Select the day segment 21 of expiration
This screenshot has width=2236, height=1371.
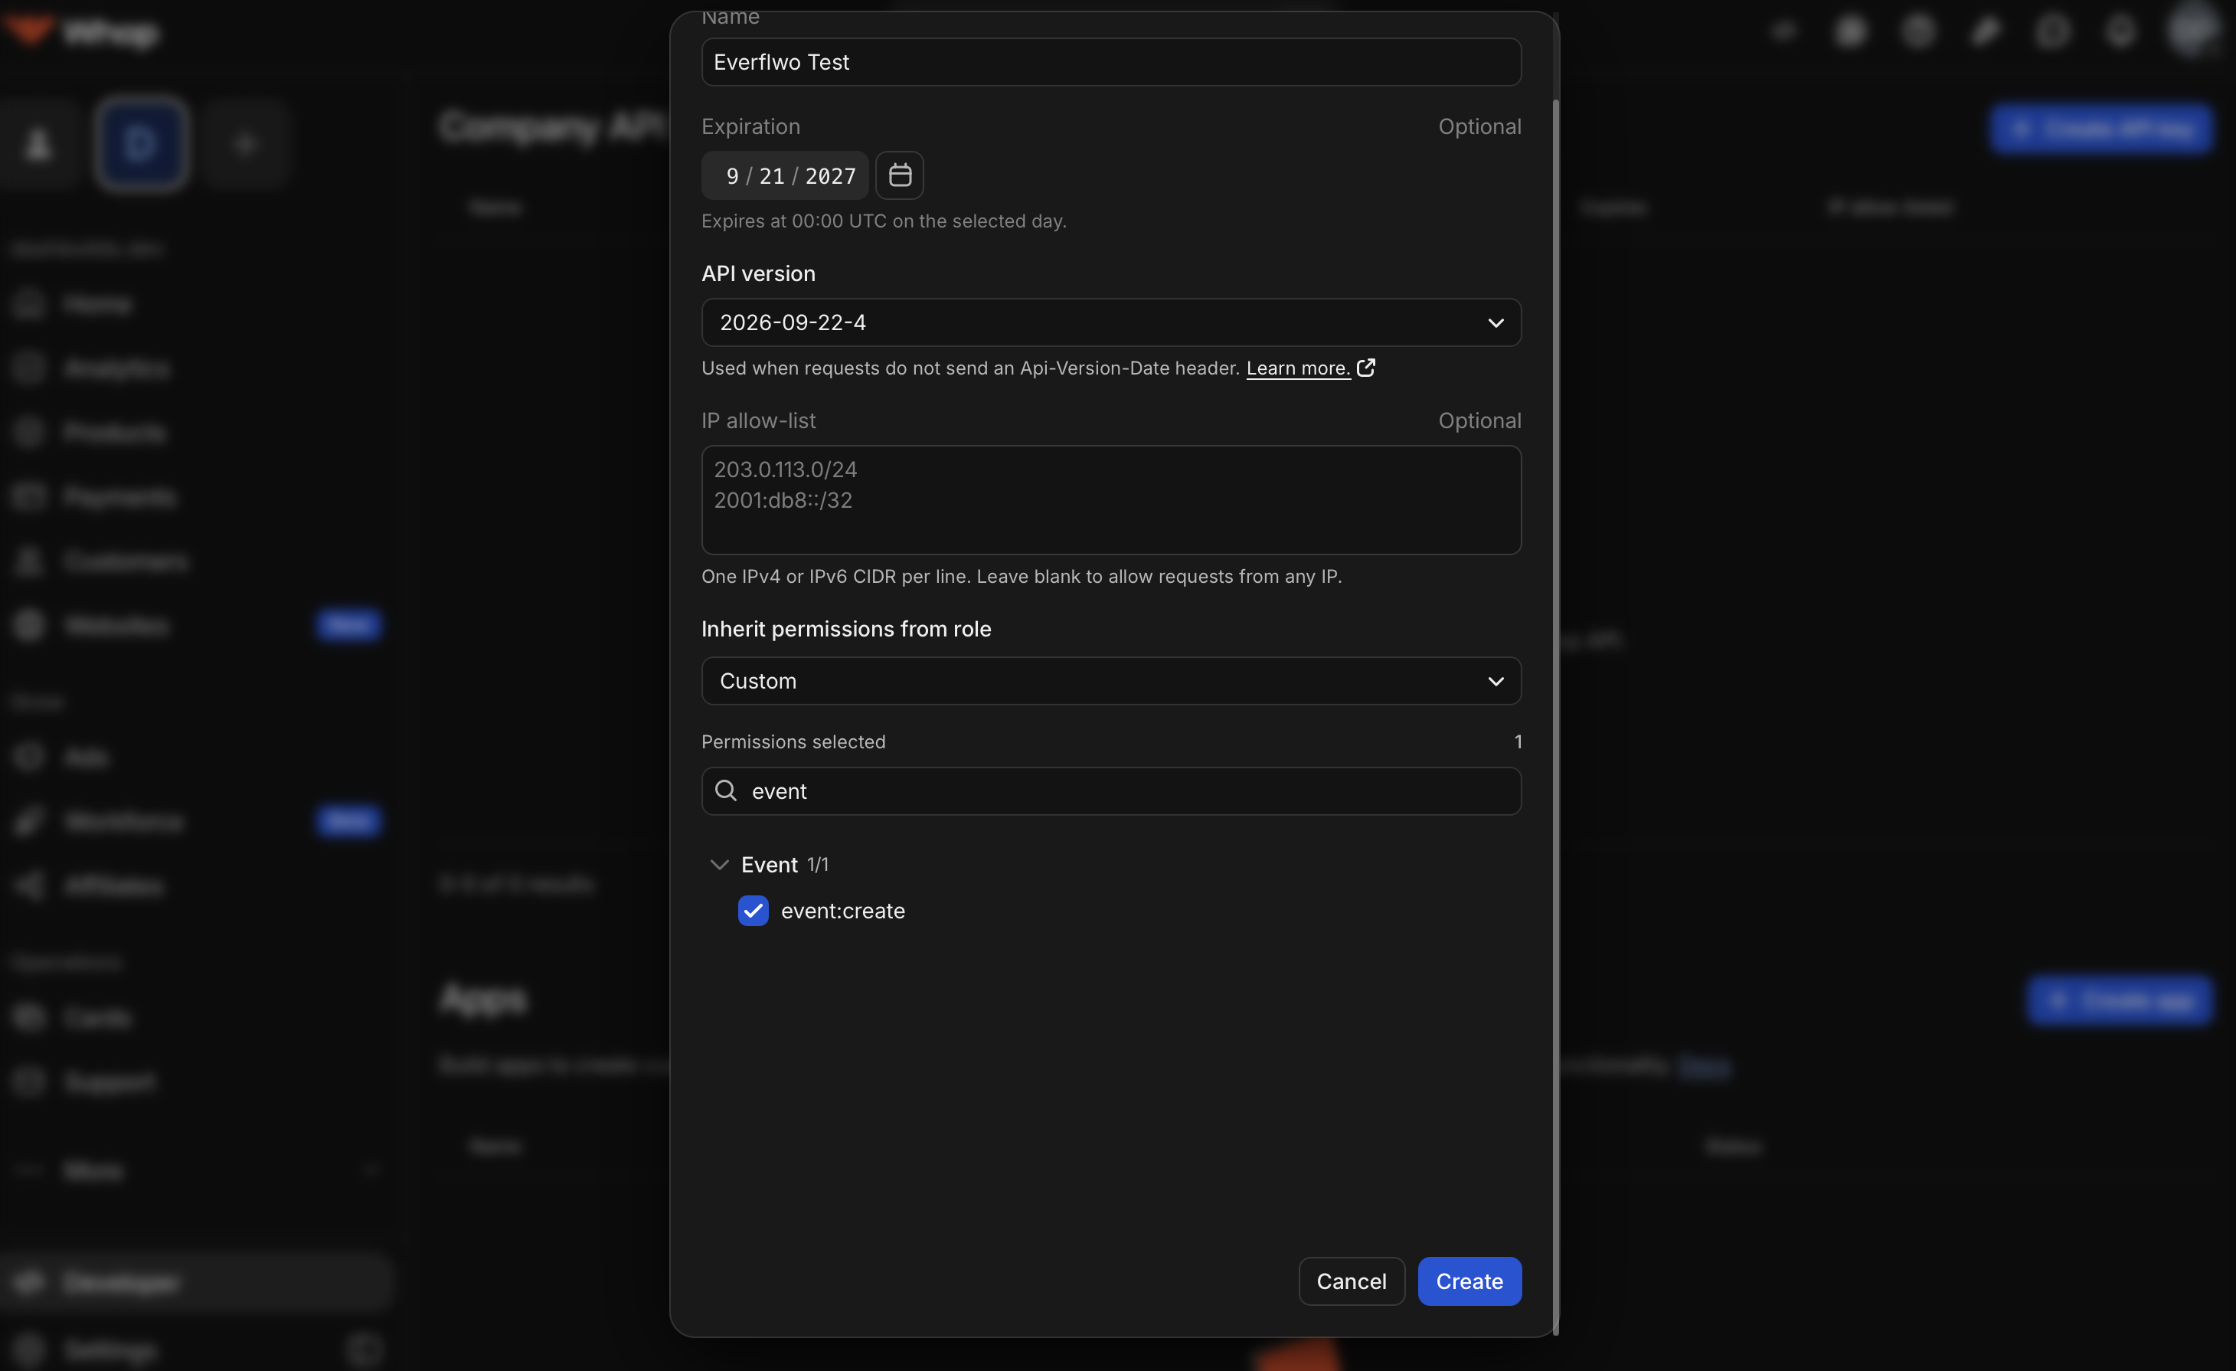[771, 176]
